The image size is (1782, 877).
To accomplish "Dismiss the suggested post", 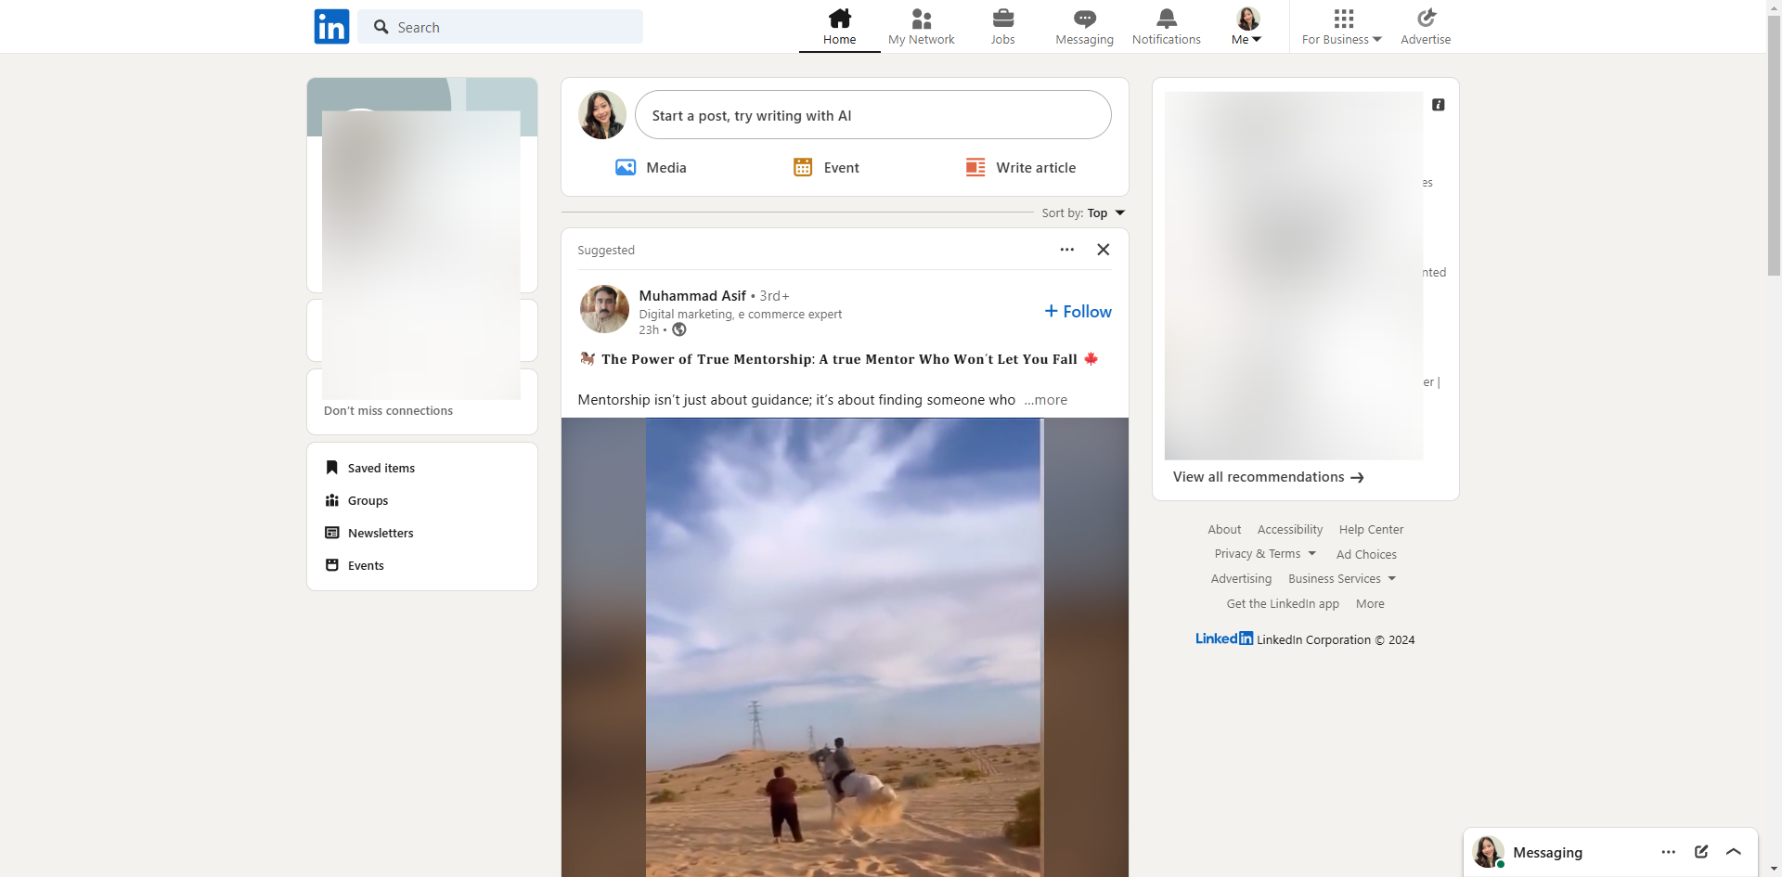I will pyautogui.click(x=1104, y=250).
